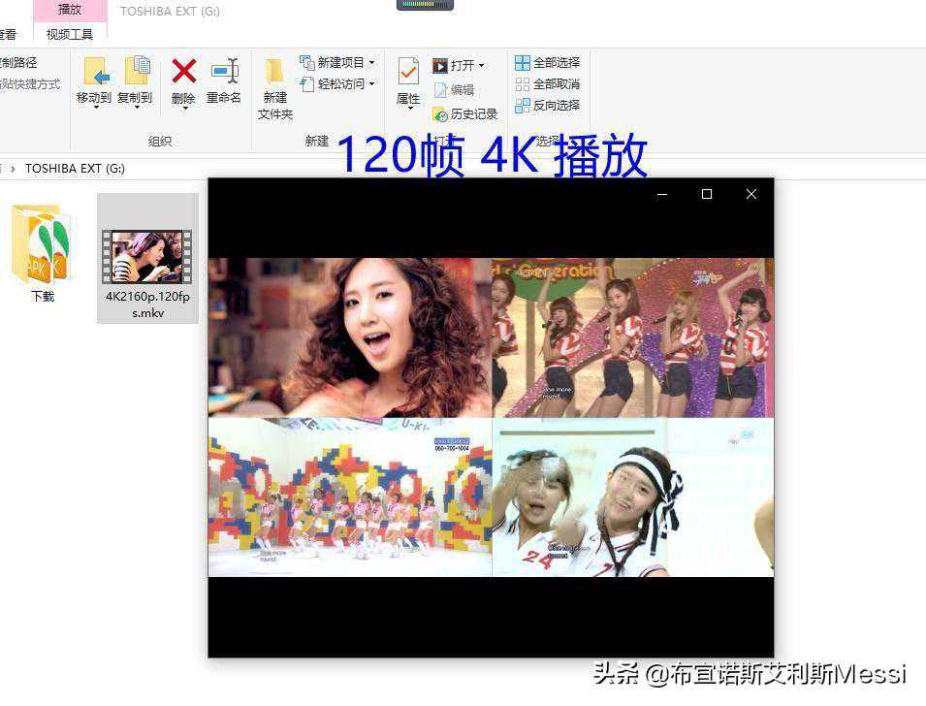Select the 4K2160p.120fps.mkv video file
The width and height of the screenshot is (926, 706).
point(147,259)
